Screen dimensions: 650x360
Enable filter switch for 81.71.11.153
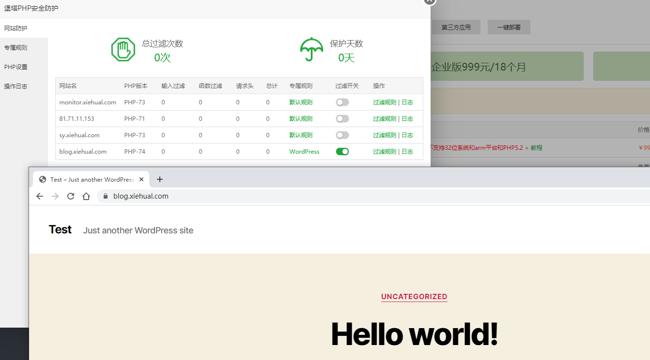[x=342, y=119]
